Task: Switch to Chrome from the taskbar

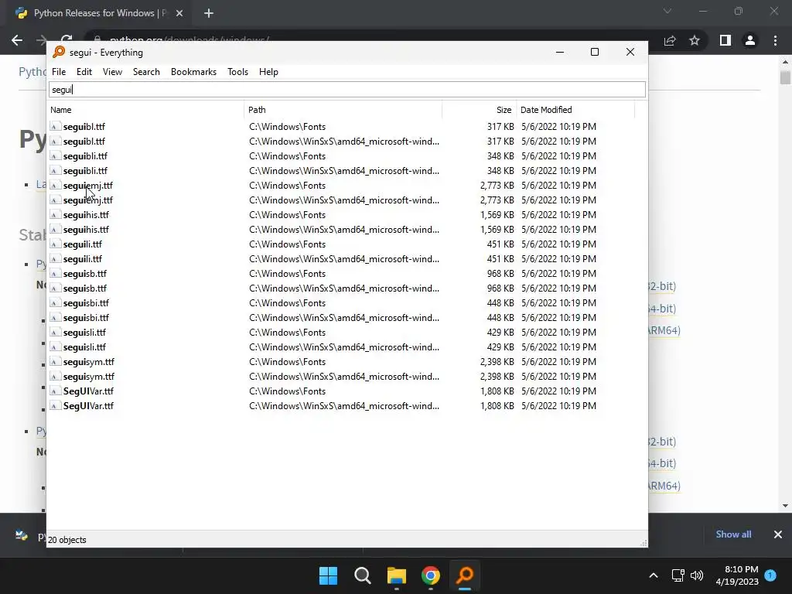Action: (431, 575)
